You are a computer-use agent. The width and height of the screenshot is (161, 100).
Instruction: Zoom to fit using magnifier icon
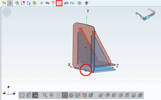45,95
